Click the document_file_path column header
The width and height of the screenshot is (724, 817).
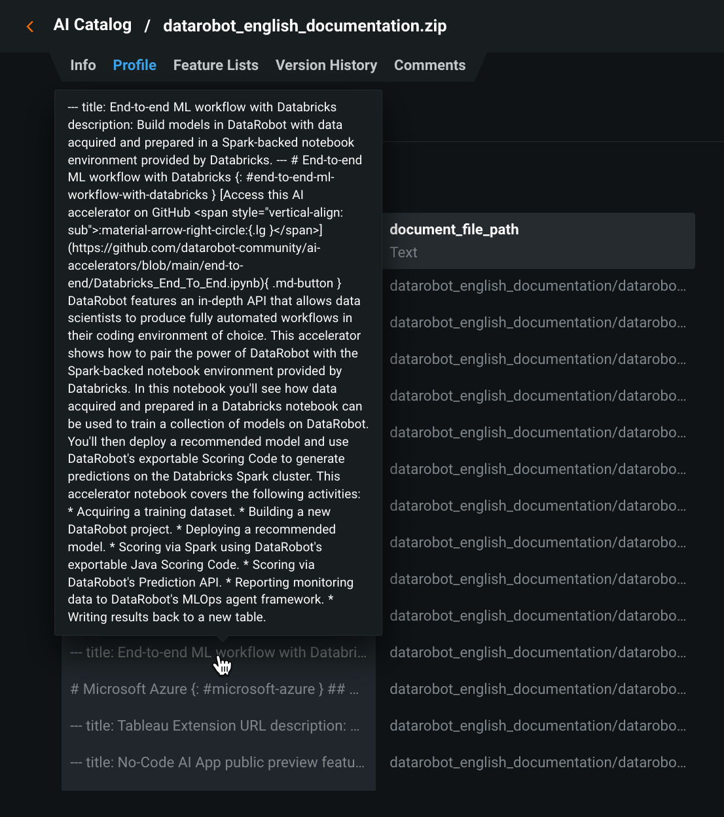click(454, 230)
